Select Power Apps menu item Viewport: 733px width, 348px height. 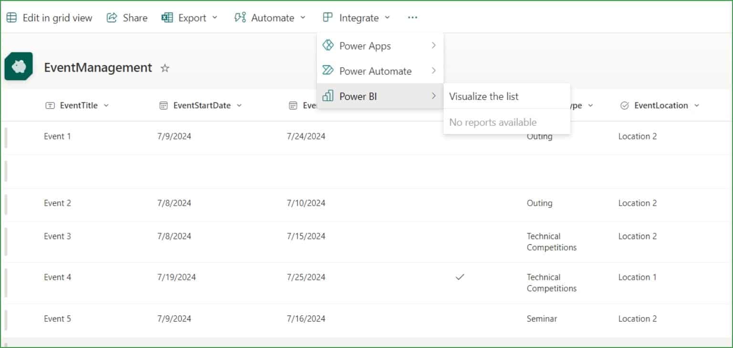click(x=380, y=46)
